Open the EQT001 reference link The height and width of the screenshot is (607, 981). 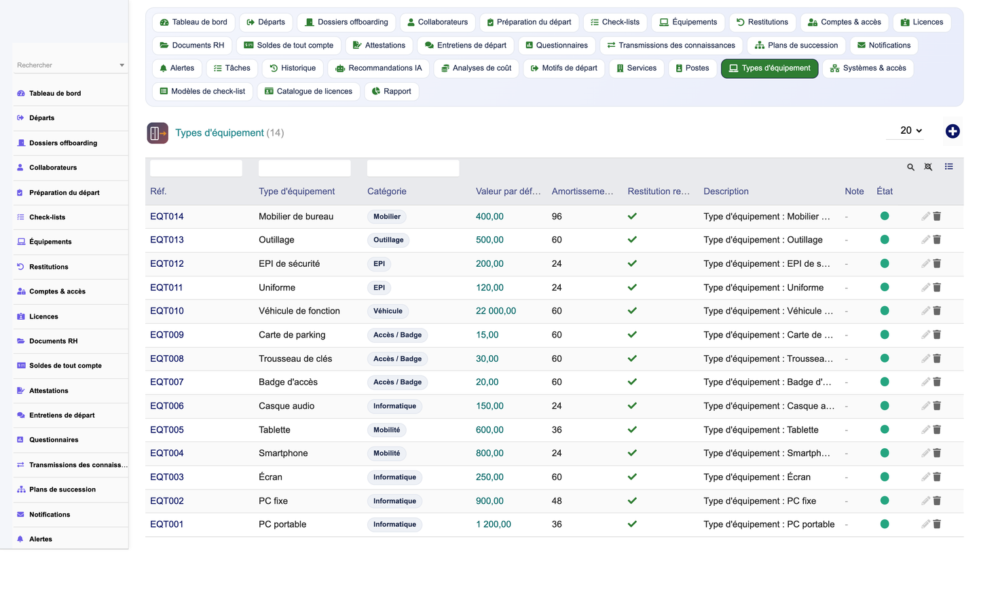tap(167, 524)
